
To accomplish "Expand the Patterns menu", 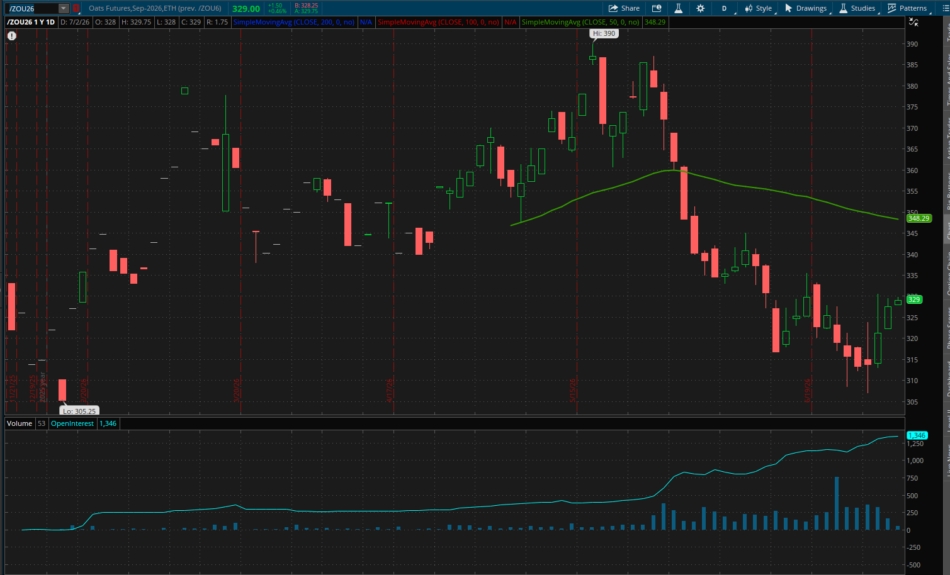I will (x=908, y=8).
